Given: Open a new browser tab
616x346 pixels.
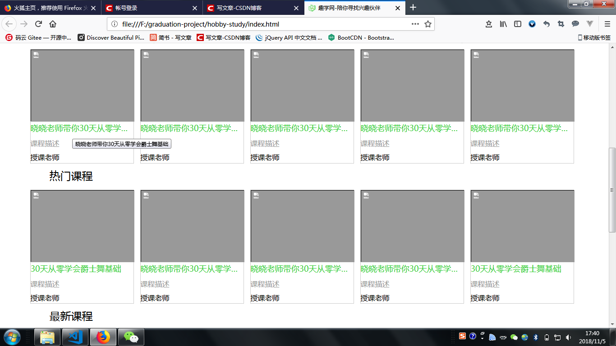Looking at the screenshot, I should (413, 8).
